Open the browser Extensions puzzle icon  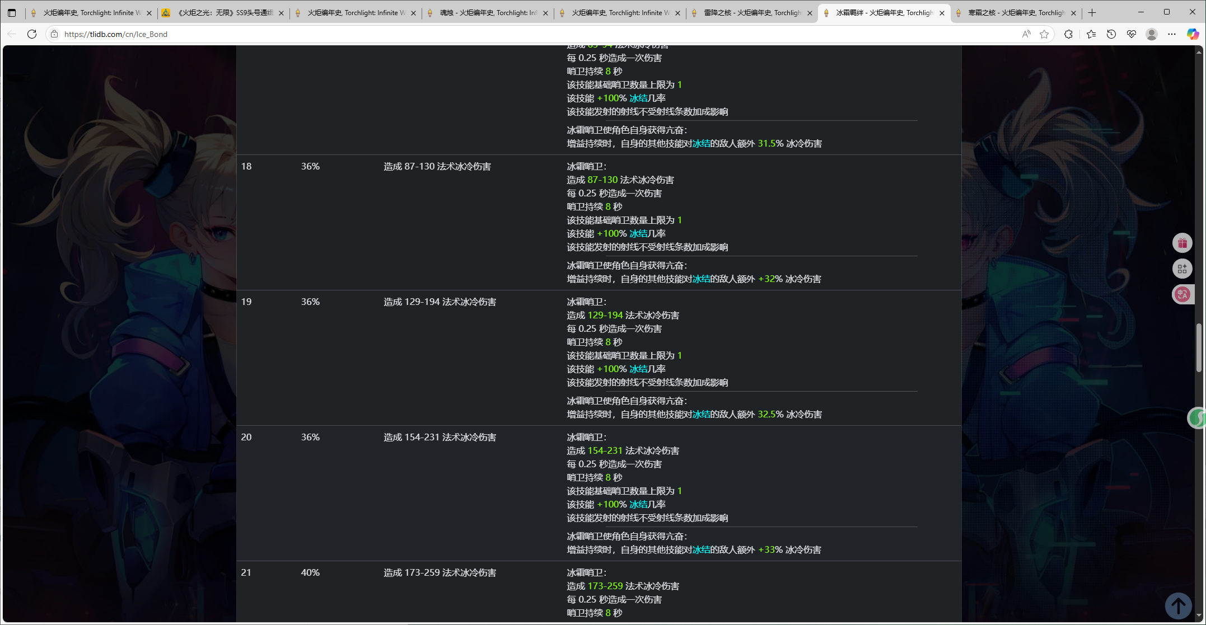point(1068,34)
